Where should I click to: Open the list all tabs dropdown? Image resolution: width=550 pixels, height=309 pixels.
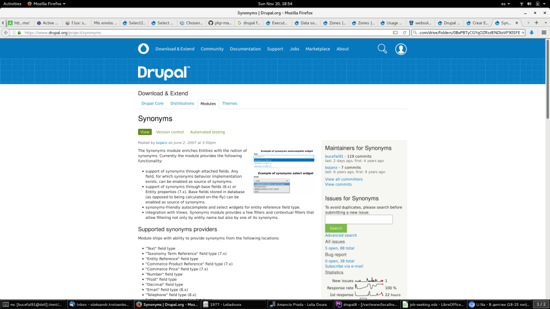pyautogui.click(x=546, y=23)
